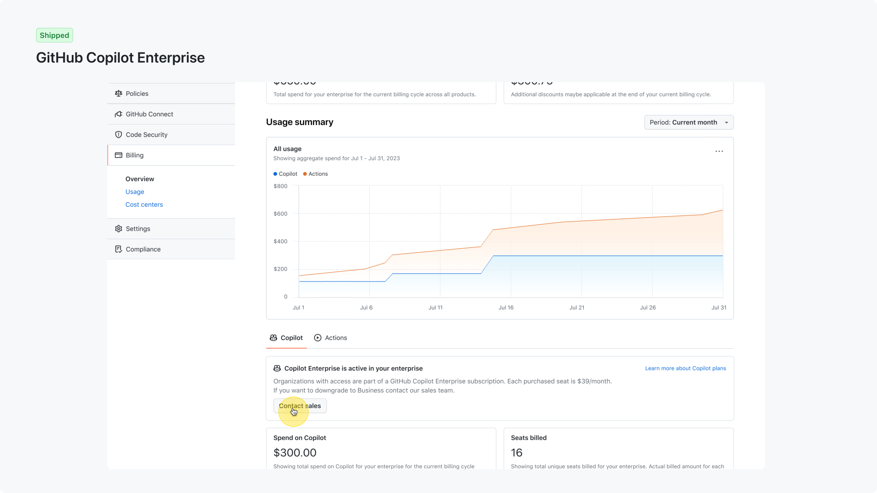Click the Actions play icon on its tab

click(317, 338)
